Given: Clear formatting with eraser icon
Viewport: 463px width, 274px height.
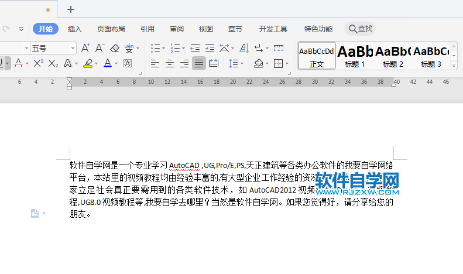Looking at the screenshot, I should click(x=115, y=48).
